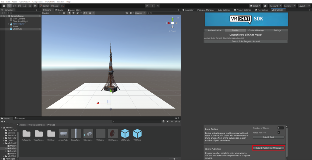Toggle scene audio speaker icon
312x160 pixels.
pyautogui.click(x=73, y=13)
